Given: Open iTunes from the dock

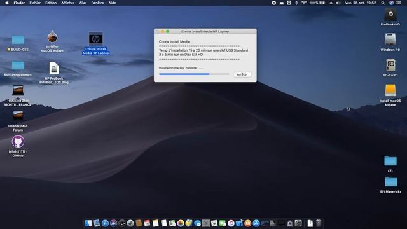Looking at the screenshot, I should point(231,223).
